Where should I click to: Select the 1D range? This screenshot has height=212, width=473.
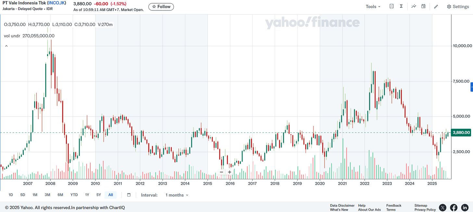[x=11, y=195]
